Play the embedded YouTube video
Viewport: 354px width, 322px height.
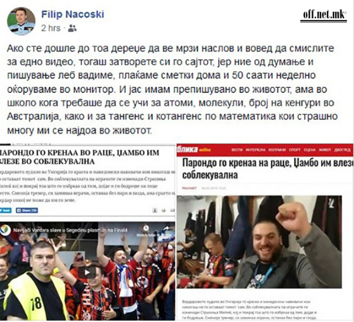pos(87,273)
